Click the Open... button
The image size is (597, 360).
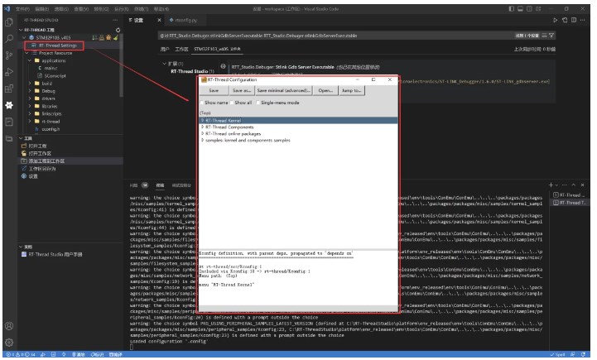tap(325, 90)
